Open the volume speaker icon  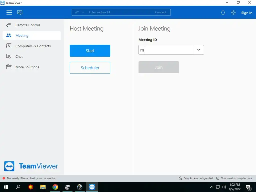pyautogui.click(x=224, y=187)
